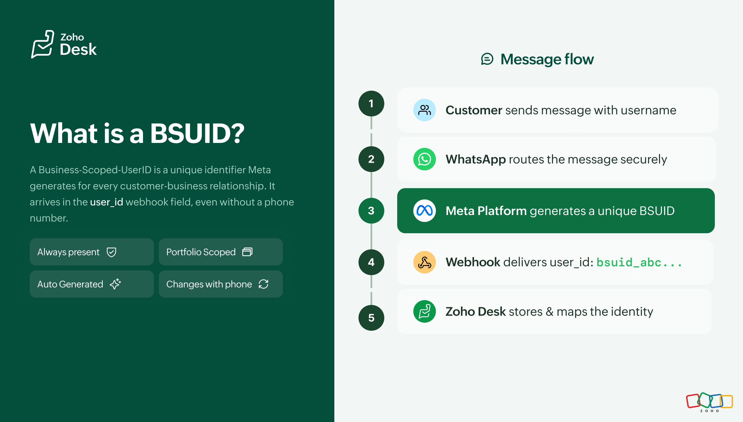Click the Zoho Desk logo icon
Image resolution: width=743 pixels, height=422 pixels.
(43, 44)
